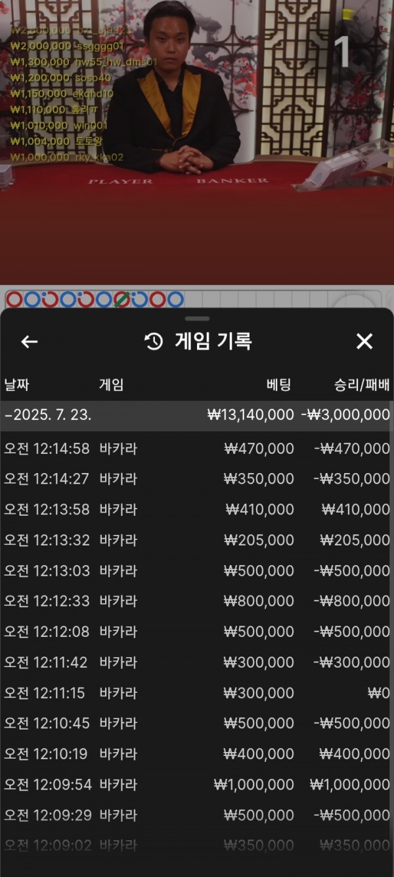This screenshot has height=877, width=394.
Task: Go back with the left arrow icon
Action: tap(30, 341)
